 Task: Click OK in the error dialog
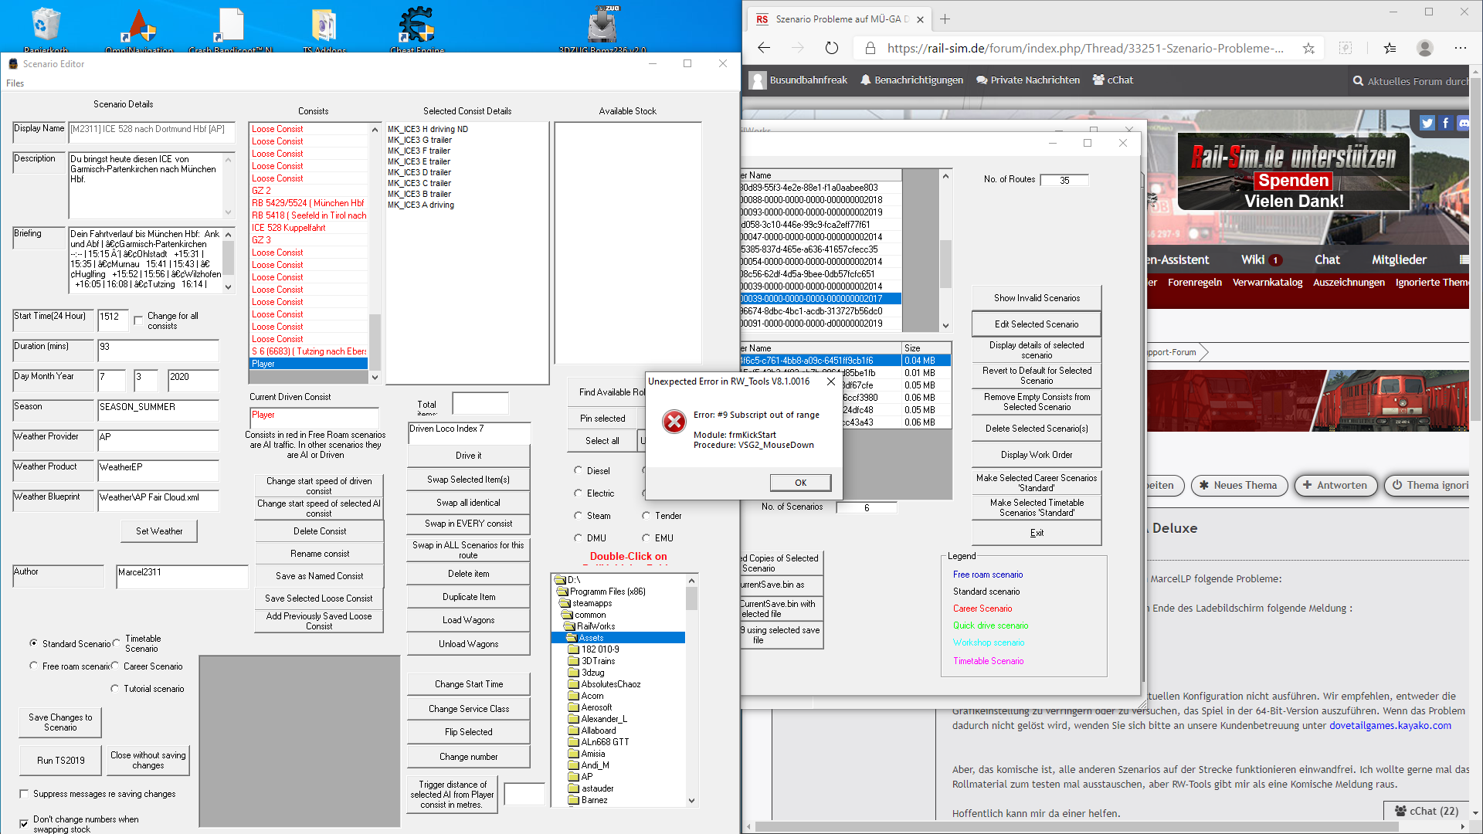800,483
